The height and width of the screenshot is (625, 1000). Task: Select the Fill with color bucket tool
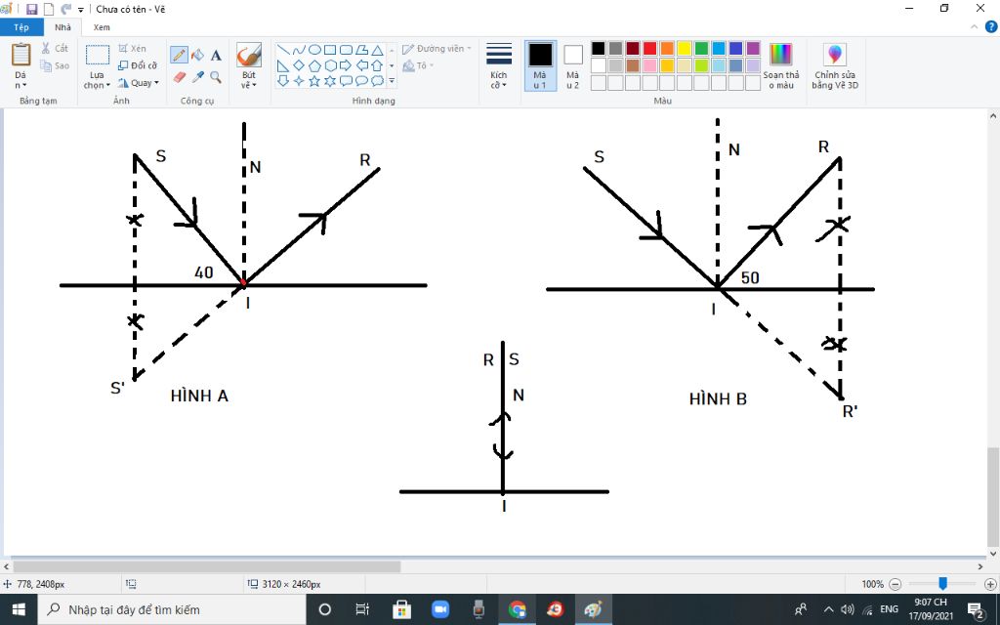197,55
